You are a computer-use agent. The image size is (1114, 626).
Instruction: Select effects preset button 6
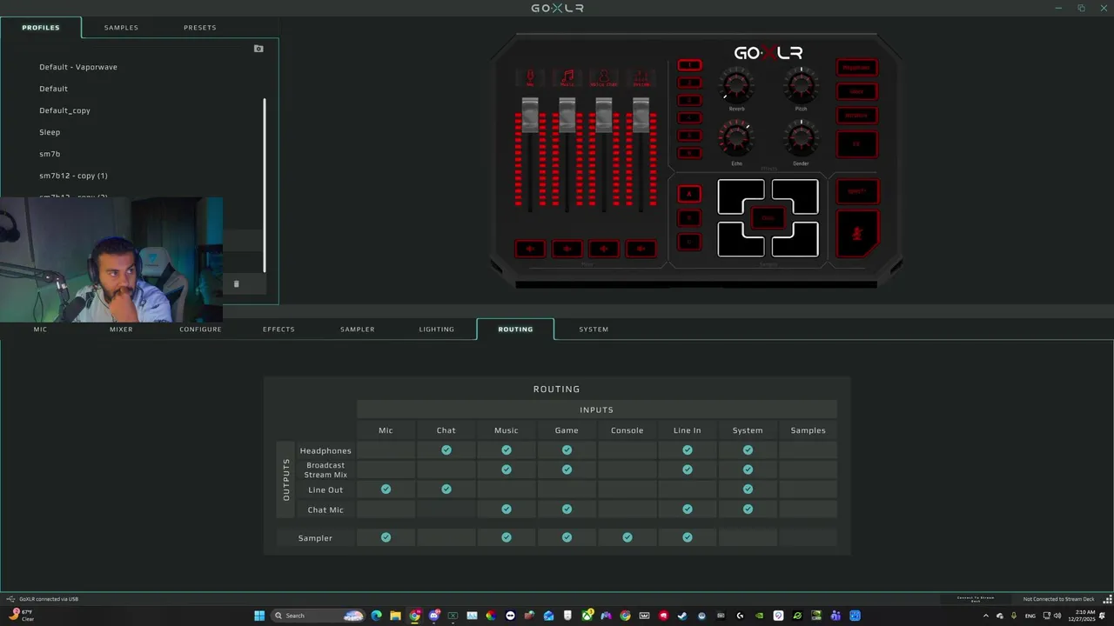tap(689, 153)
